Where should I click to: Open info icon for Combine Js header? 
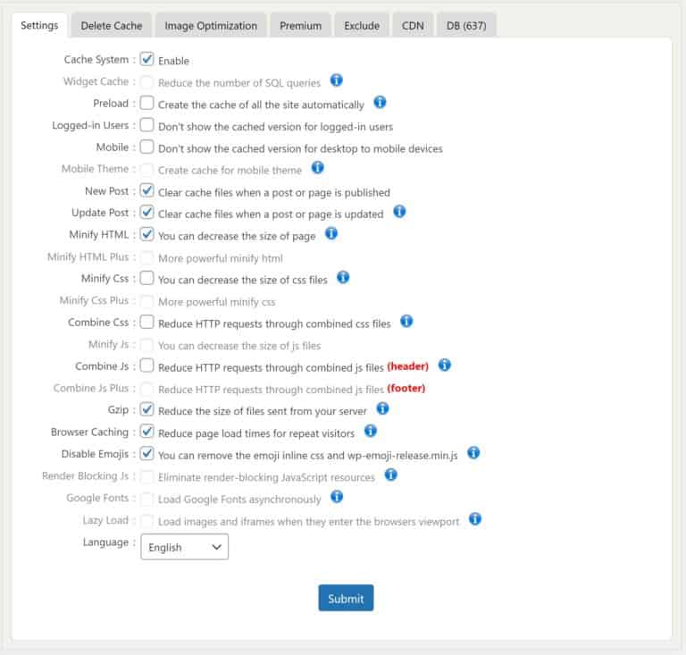pyautogui.click(x=445, y=365)
